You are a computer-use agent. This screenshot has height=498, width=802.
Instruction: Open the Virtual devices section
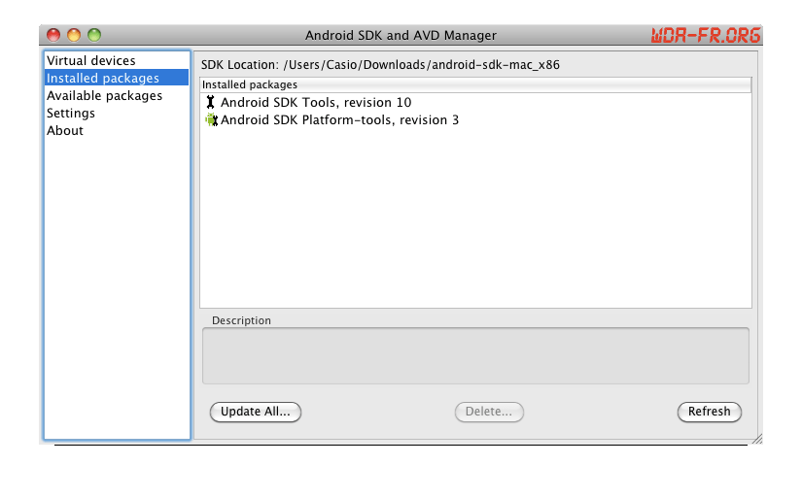[x=91, y=61]
